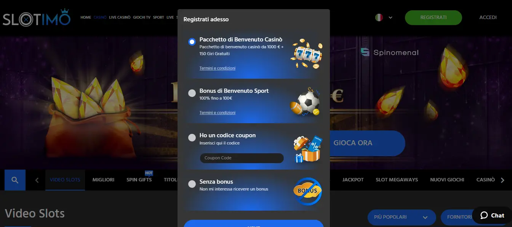
Task: Click the Italian flag language icon
Action: pos(379,17)
